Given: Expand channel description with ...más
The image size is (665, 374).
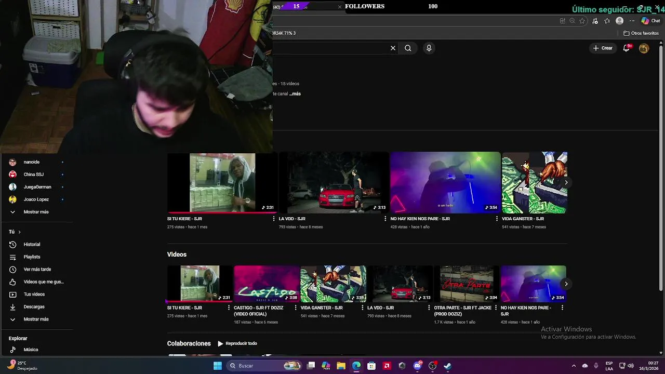Looking at the screenshot, I should click(x=295, y=94).
